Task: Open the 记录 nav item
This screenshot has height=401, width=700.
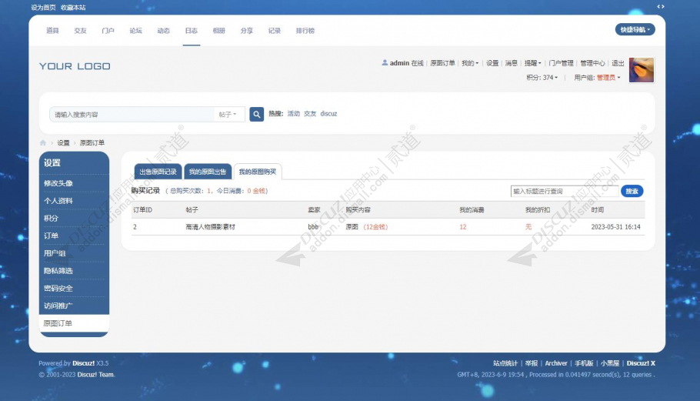Action: click(274, 30)
